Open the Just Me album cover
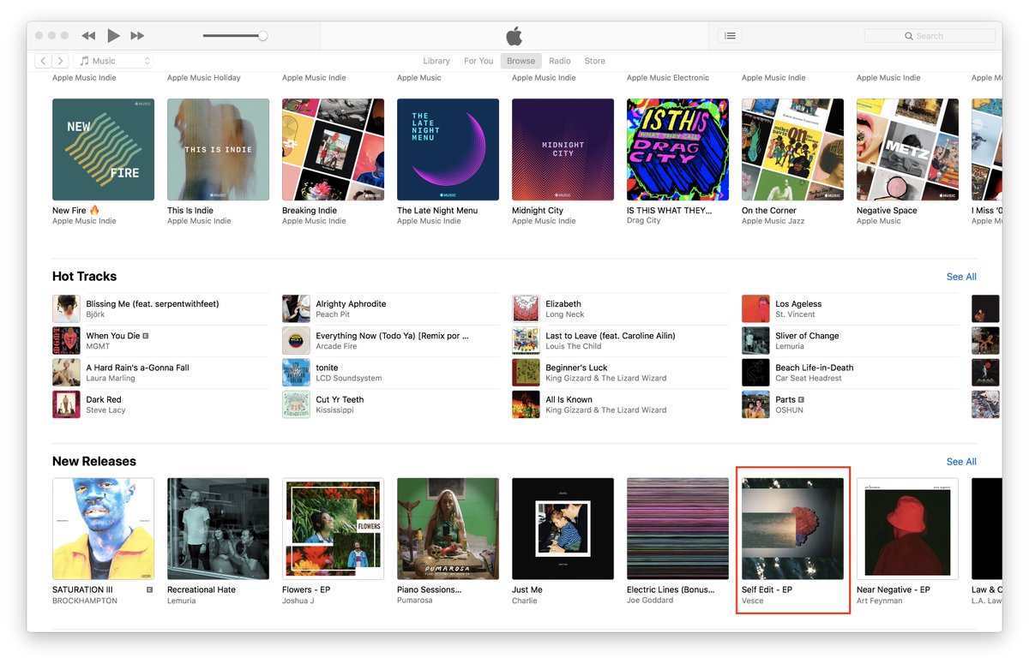The image size is (1029, 664). pyautogui.click(x=563, y=529)
